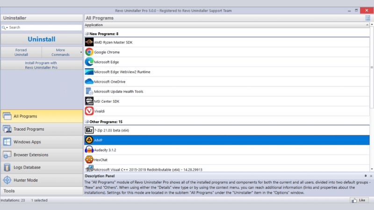Sort by the Application column header
This screenshot has width=374, height=210.
click(x=227, y=25)
